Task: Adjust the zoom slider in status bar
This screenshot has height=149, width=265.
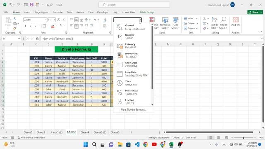Action: [243, 138]
